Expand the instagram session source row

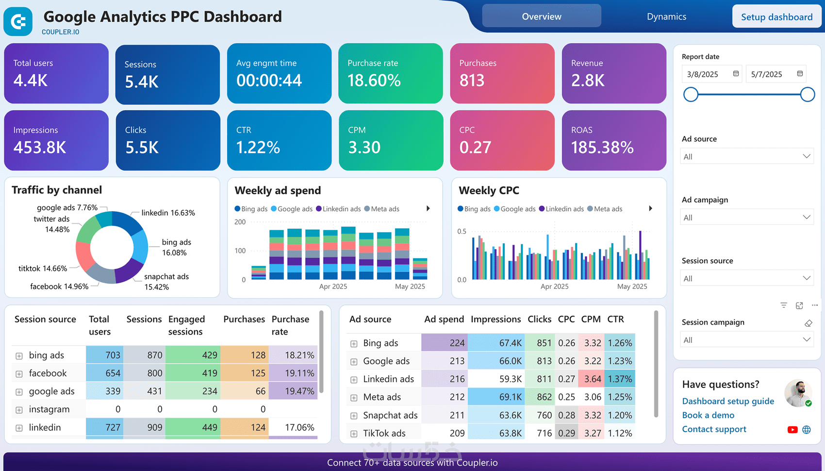tap(19, 410)
